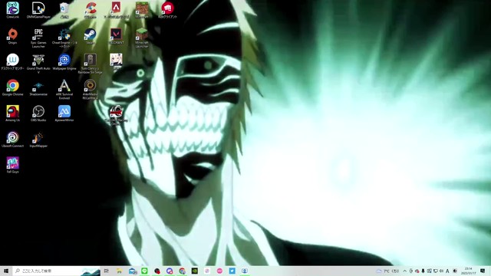Open File Explorer from the taskbar
This screenshot has width=491, height=276.
(120, 271)
